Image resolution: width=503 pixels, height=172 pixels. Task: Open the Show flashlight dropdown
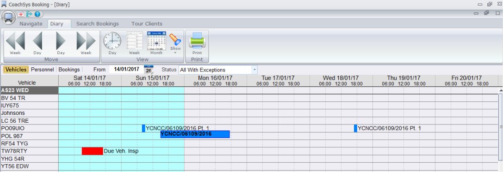(x=175, y=43)
